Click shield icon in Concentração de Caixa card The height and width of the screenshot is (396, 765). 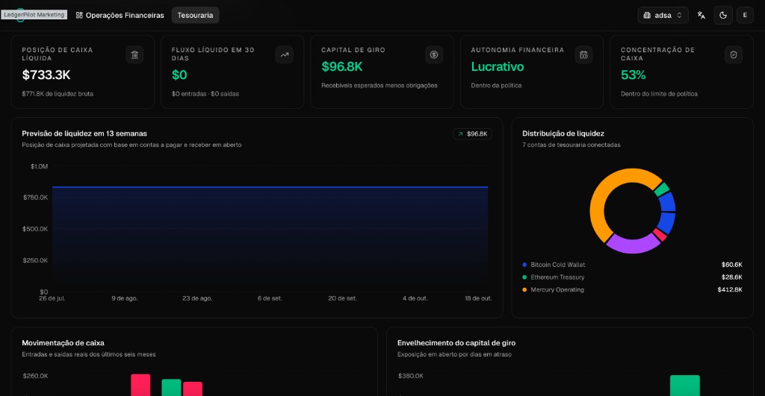click(x=734, y=55)
